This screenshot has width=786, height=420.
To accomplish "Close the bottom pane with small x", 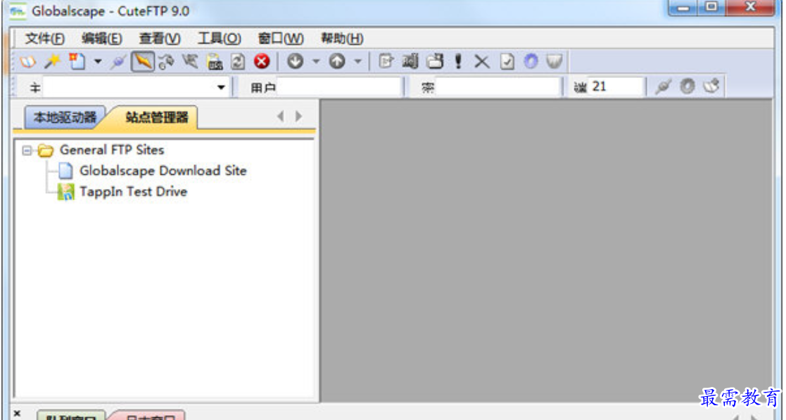I will [17, 413].
